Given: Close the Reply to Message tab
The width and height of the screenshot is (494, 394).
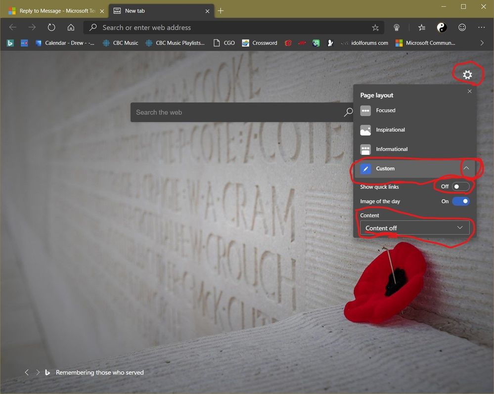Looking at the screenshot, I should pyautogui.click(x=102, y=11).
